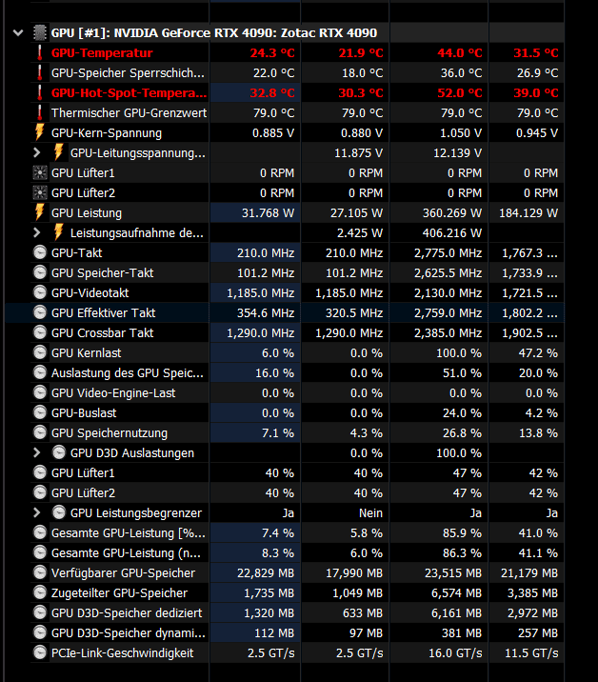
Task: Click the 406.216 W Leistungsaufnahme value
Action: (x=452, y=233)
